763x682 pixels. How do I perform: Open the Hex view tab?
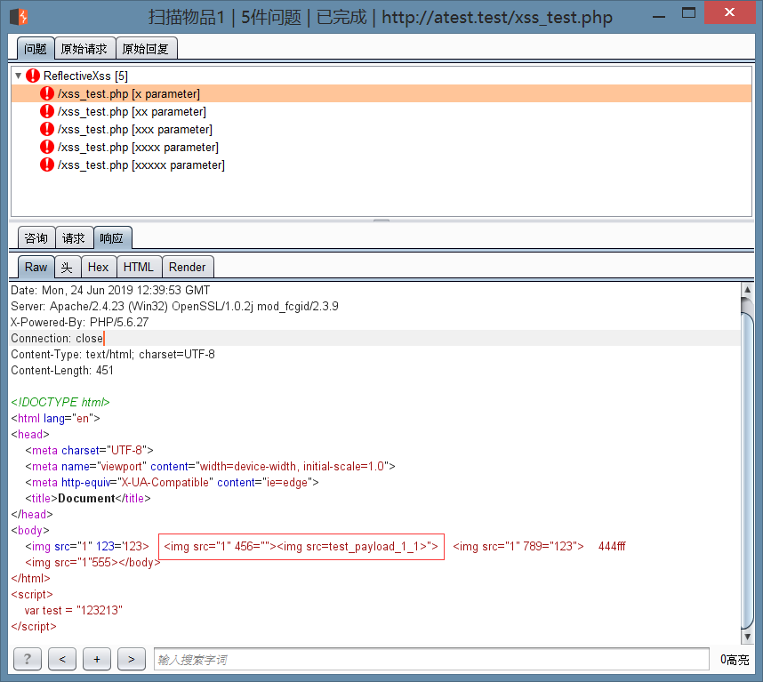click(99, 267)
